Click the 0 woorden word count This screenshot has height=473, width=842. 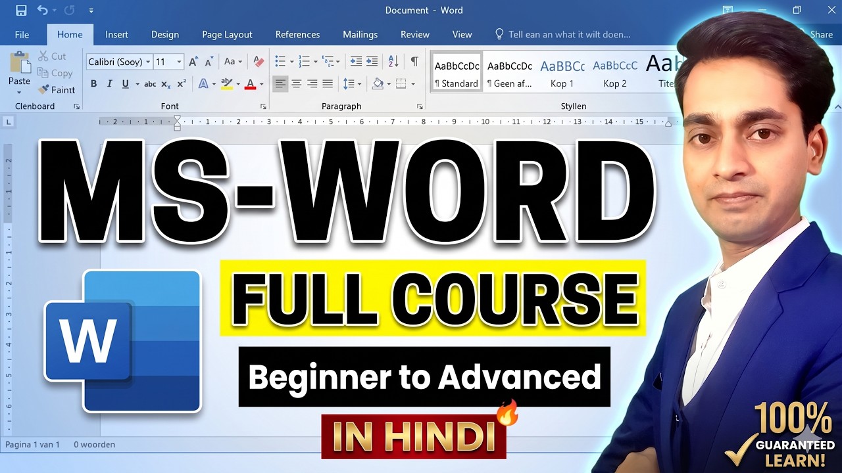pyautogui.click(x=94, y=445)
